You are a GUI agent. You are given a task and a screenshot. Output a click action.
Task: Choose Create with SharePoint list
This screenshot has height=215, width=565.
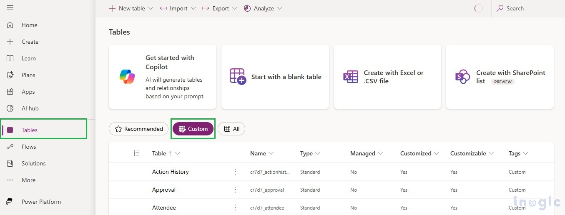[x=500, y=77]
